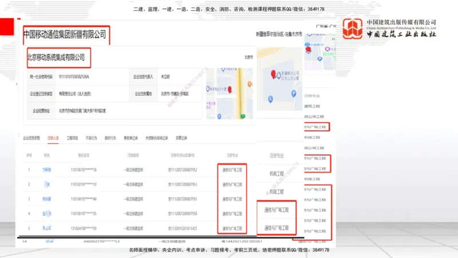Click registration number 京1112007200807953
Screen dimensions: 458x258
coord(182,184)
